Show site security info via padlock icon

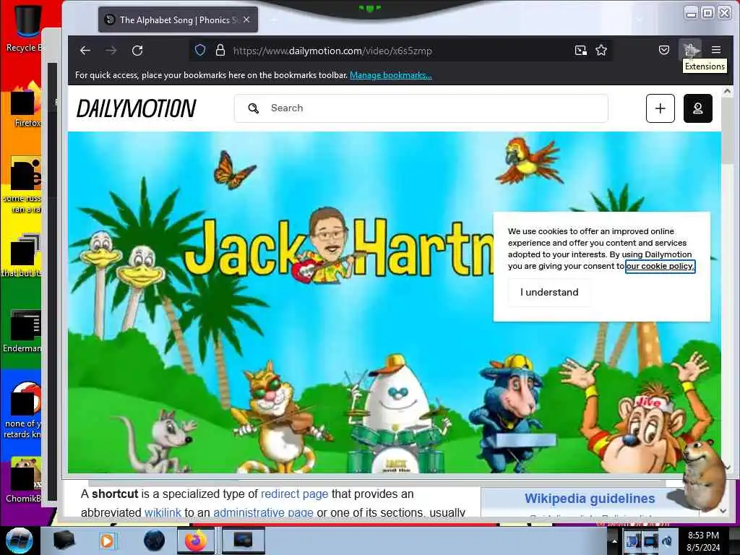coord(220,51)
